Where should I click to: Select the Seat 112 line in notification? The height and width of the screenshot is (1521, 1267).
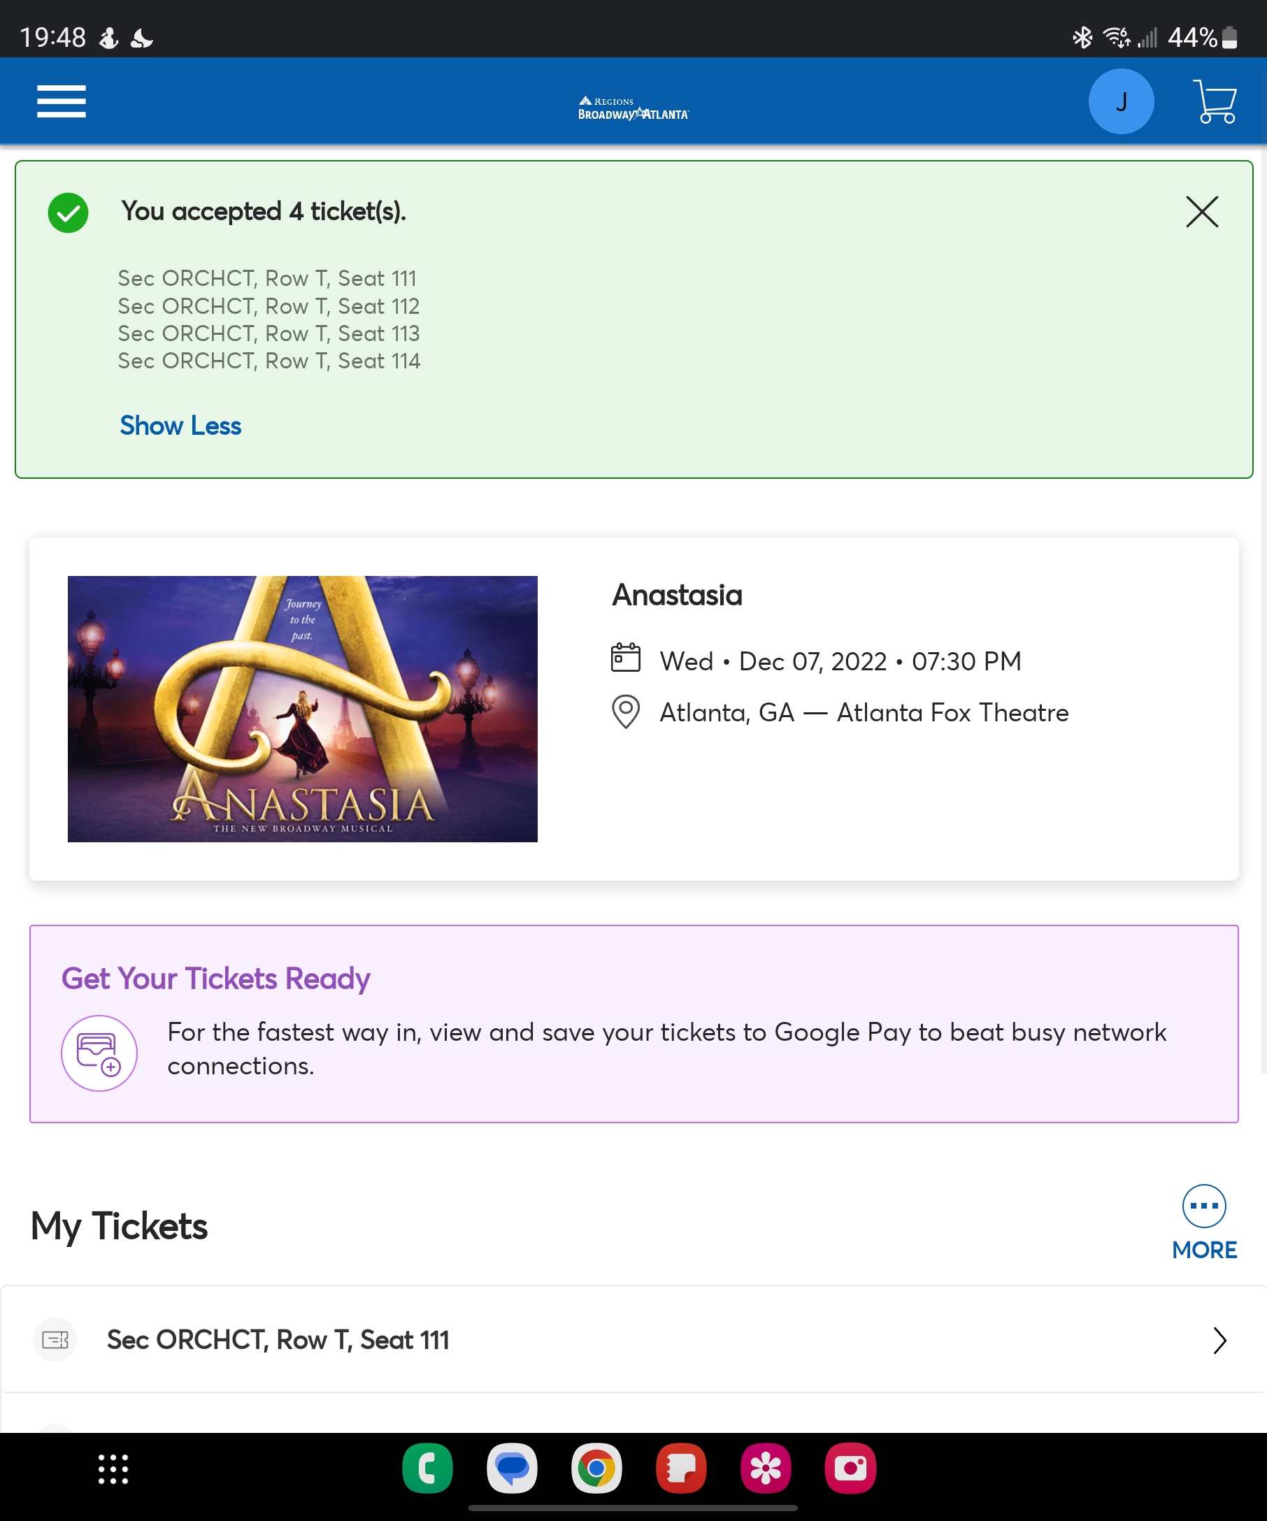click(x=269, y=305)
